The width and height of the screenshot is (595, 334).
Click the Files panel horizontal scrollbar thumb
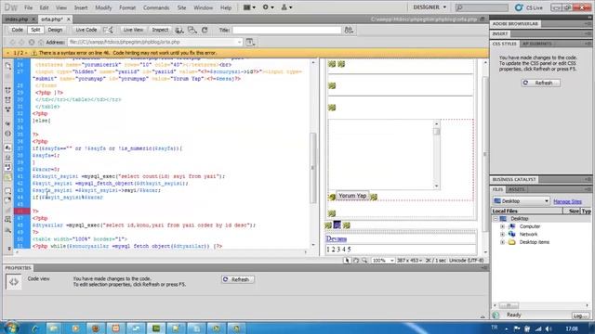[x=509, y=305]
